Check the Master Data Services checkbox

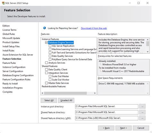tap(46, 83)
